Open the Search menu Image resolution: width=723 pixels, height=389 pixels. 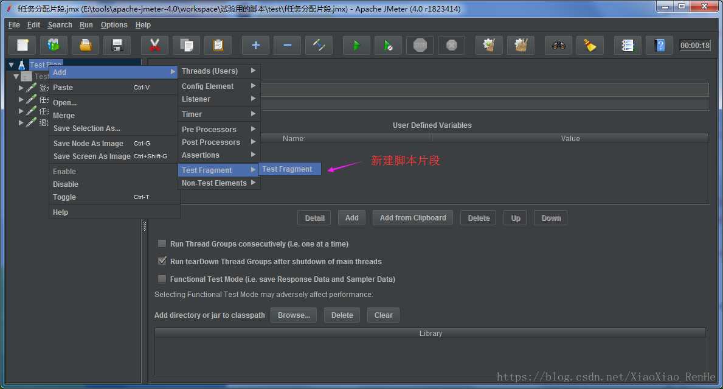point(60,25)
